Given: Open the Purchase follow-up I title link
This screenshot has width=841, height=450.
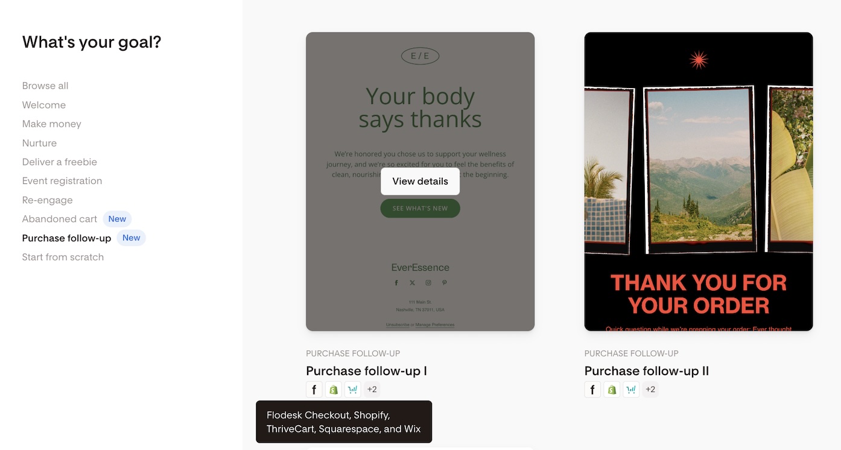Looking at the screenshot, I should point(366,371).
